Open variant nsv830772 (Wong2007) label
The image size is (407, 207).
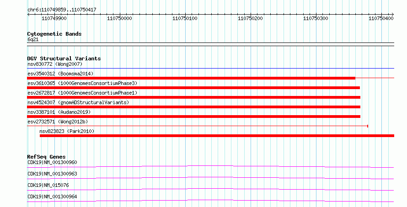[55, 64]
